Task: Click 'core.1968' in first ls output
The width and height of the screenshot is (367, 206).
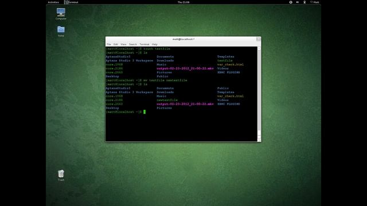Action: (x=114, y=65)
